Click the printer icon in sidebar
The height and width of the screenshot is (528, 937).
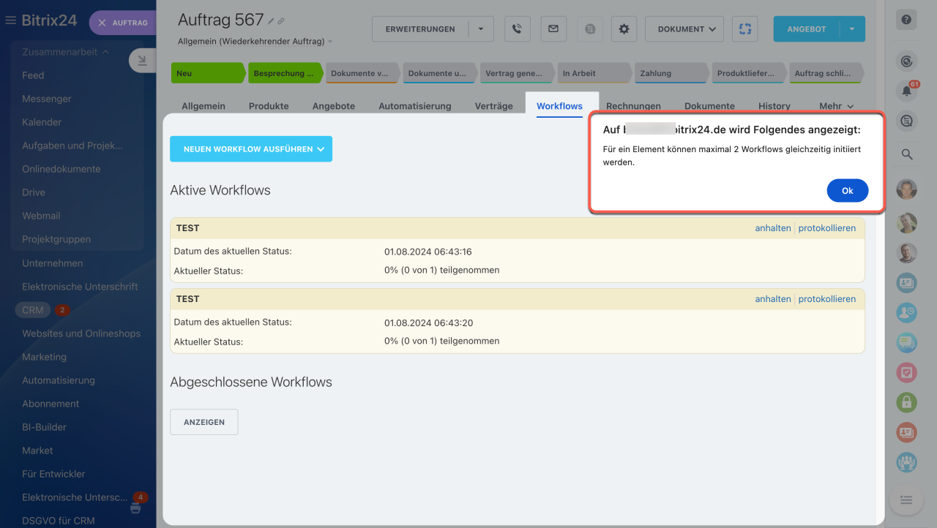[x=135, y=508]
